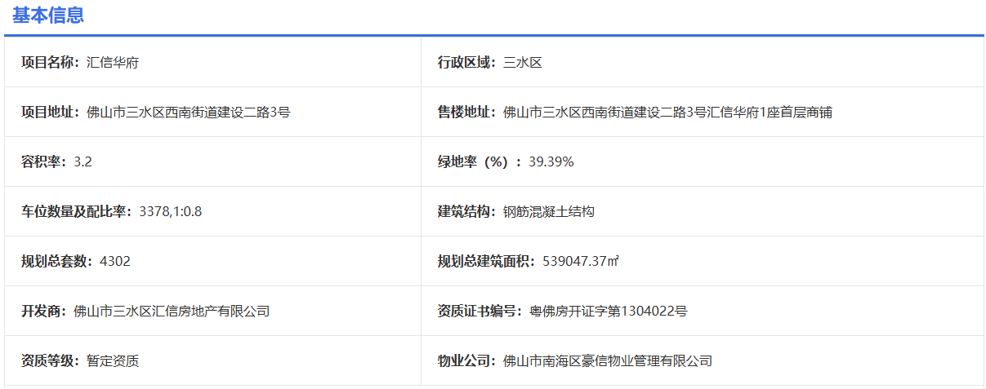The width and height of the screenshot is (986, 389).
Task: Click the 售楼地址 label
Action: (467, 112)
